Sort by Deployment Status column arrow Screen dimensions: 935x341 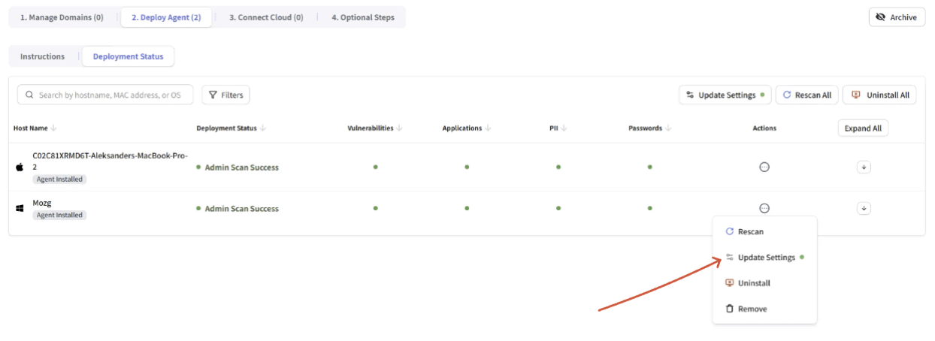click(x=263, y=128)
